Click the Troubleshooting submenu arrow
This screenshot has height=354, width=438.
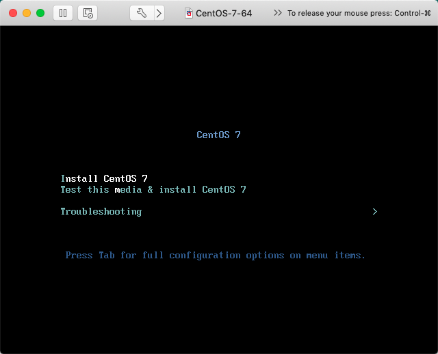375,212
